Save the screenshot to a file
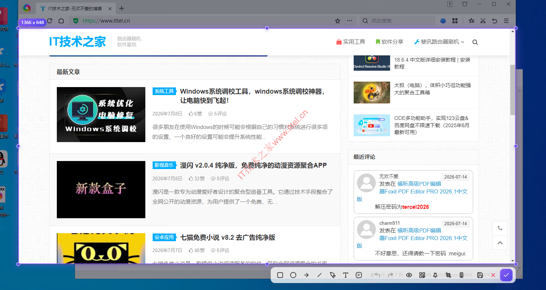This screenshot has width=546, height=290. pos(480,275)
